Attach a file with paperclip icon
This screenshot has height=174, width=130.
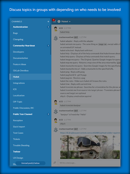pos(55,163)
